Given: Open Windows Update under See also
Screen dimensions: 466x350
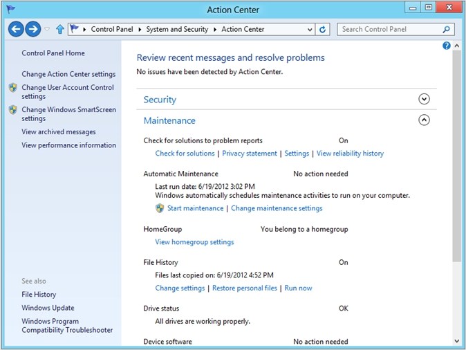Looking at the screenshot, I should coord(48,308).
